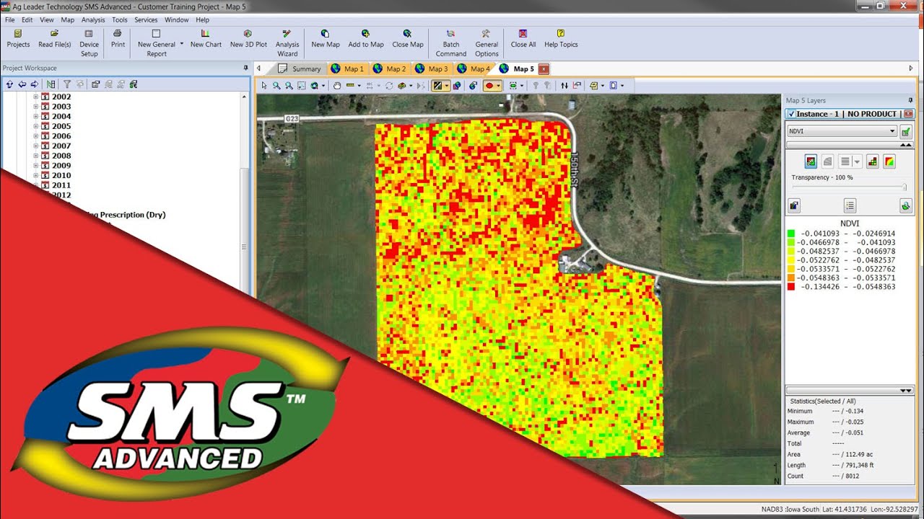Viewport: 924px width, 519px height.
Task: Expand the 2008 tree node
Action: (x=36, y=156)
